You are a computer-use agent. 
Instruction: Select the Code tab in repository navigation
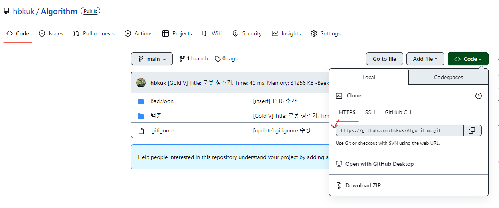pyautogui.click(x=18, y=33)
